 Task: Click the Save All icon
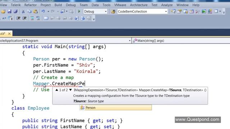point(15,11)
